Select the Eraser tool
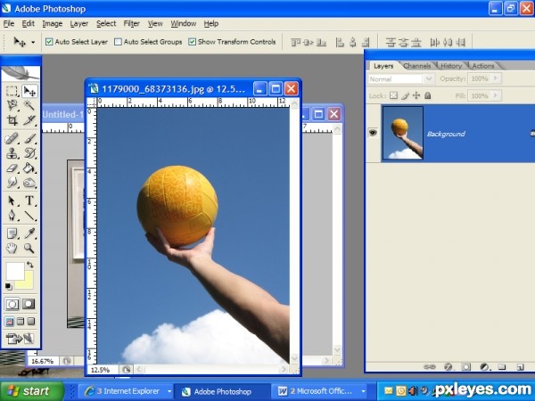 (x=12, y=168)
